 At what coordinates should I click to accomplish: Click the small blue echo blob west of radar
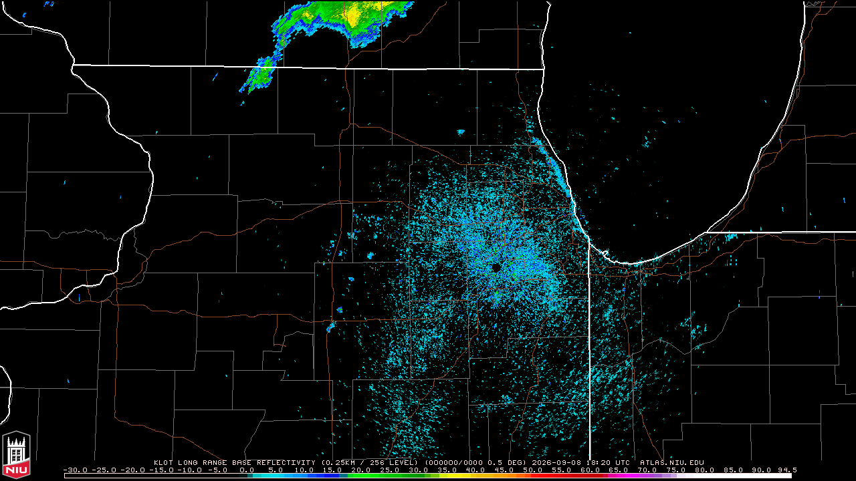(370, 255)
